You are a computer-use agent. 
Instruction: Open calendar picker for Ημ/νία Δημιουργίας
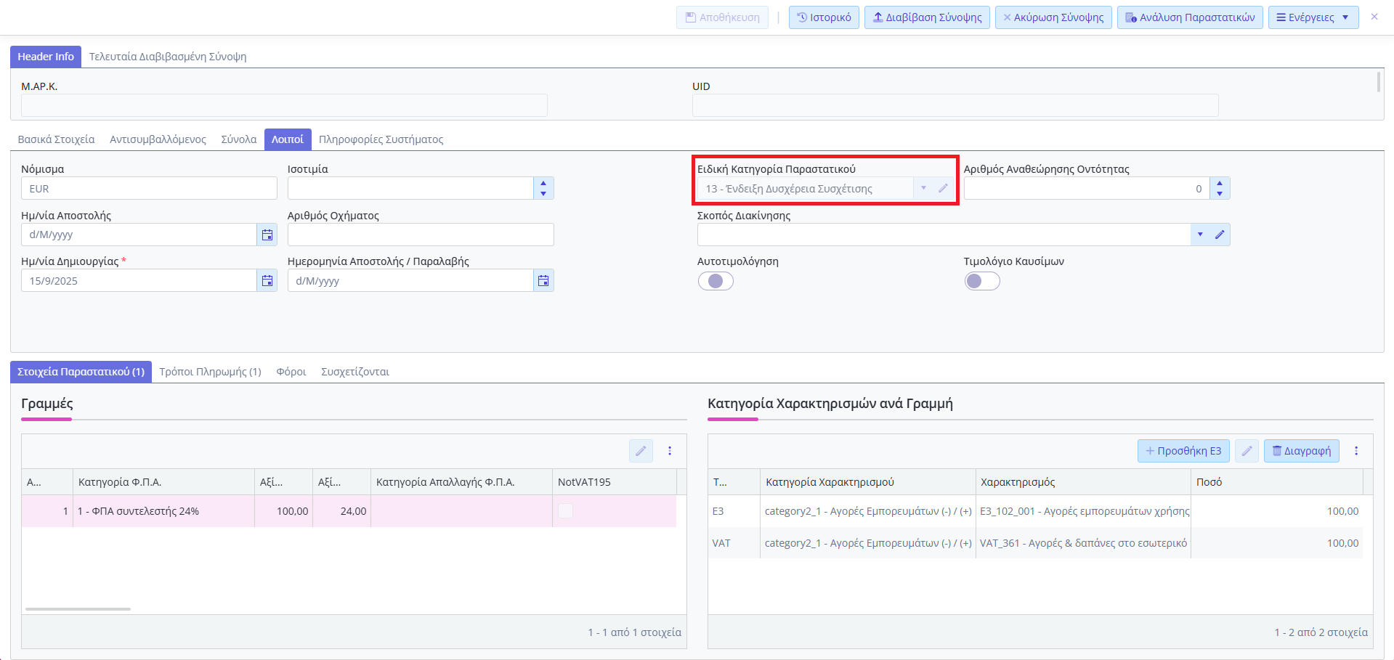coord(267,281)
